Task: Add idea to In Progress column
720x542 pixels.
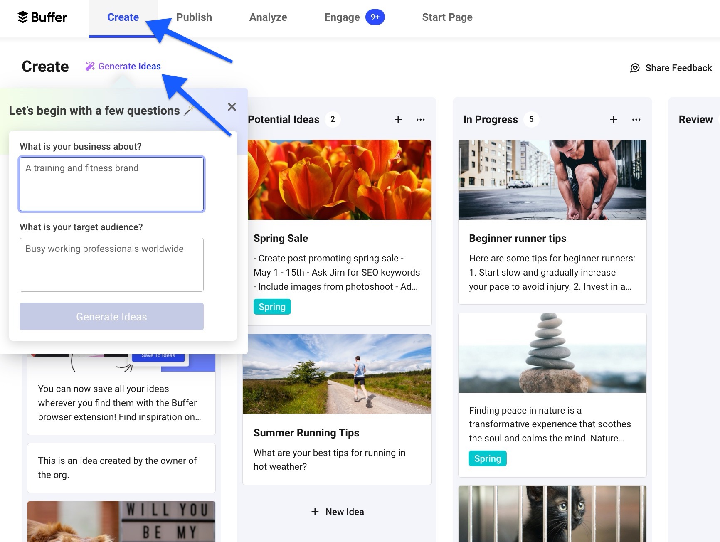Action: click(x=613, y=120)
